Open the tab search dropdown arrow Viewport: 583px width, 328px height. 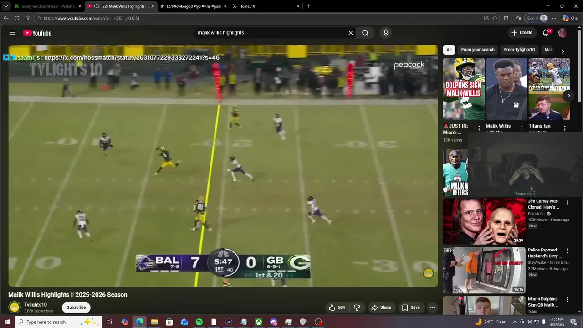click(x=6, y=6)
